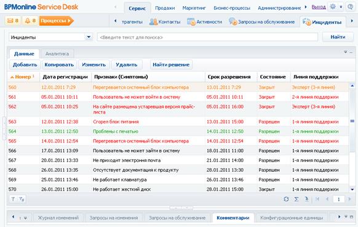The height and width of the screenshot is (227, 358).
Task: Click the Изменить button
Action: click(94, 64)
